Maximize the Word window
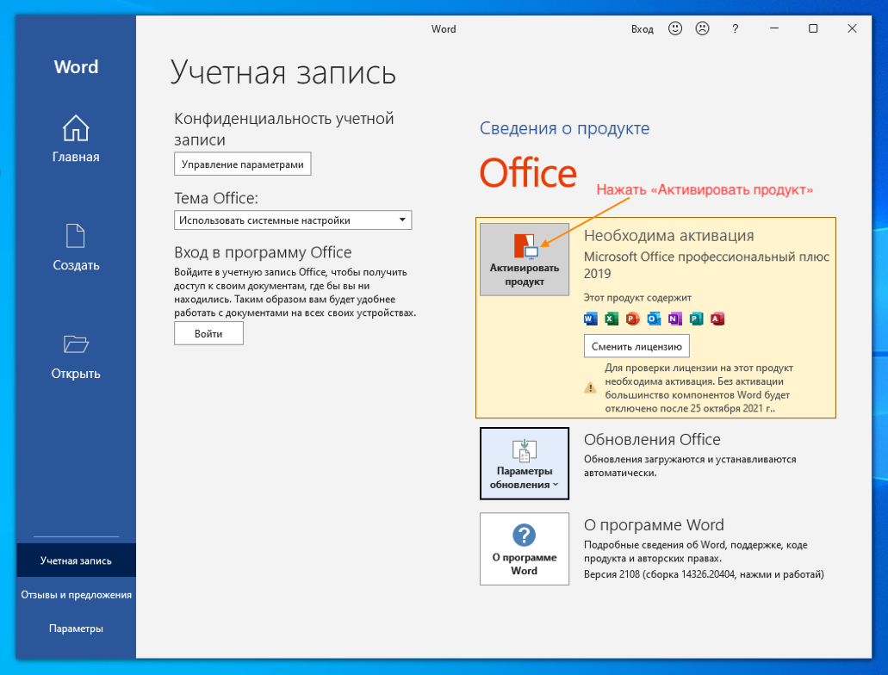888x675 pixels. coord(813,28)
